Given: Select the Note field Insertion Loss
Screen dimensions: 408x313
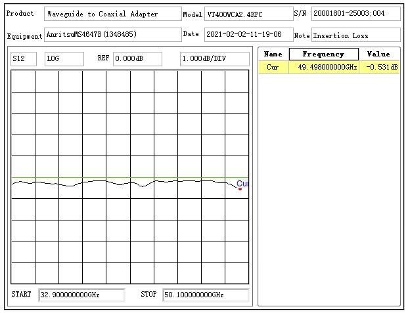Looking at the screenshot, I should (355, 35).
